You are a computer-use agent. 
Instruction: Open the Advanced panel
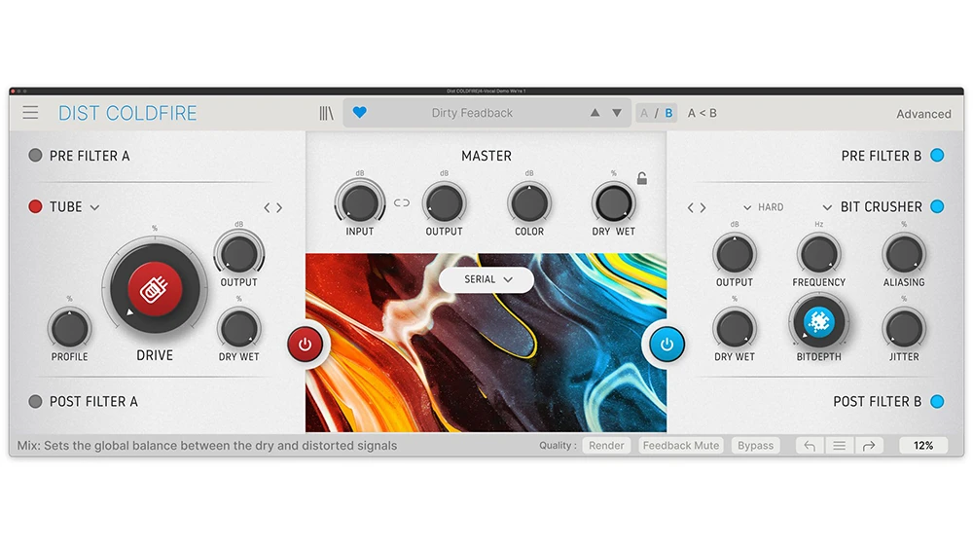coord(923,114)
